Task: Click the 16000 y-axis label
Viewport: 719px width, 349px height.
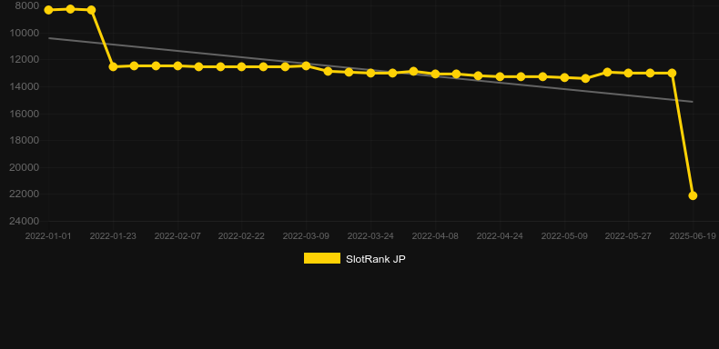Action: (x=25, y=114)
